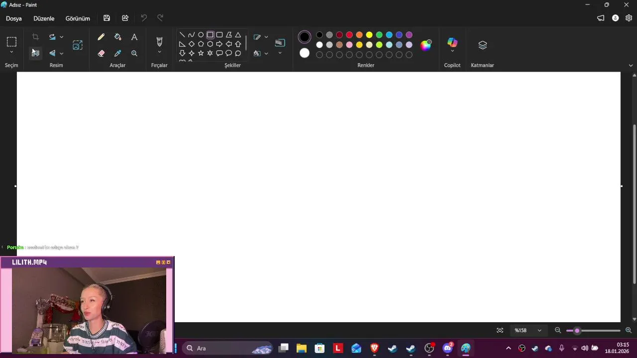
Task: Open the Copilot menu
Action: pyautogui.click(x=452, y=45)
